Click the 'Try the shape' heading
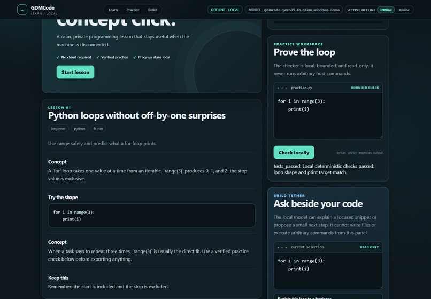Viewport: 431px width, 299px height. (x=63, y=198)
